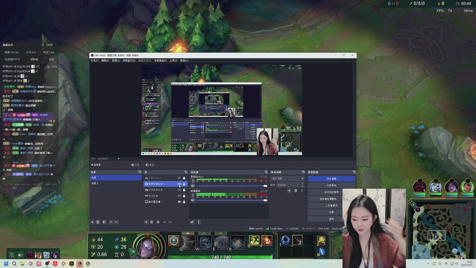
Task: Toggle visibility of the game capture source
Action: (179, 196)
